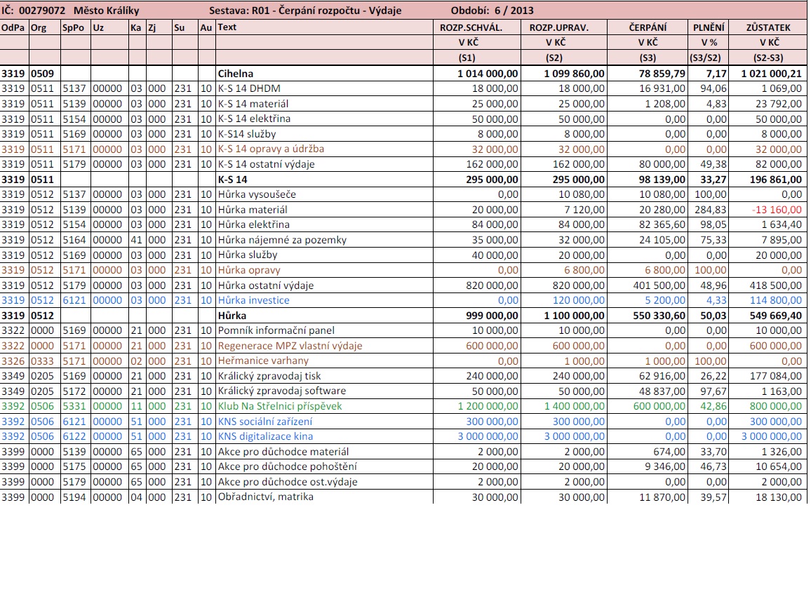This screenshot has width=811, height=599.
Task: Click 'Klub Na Střelnici příspěvek' green row text
Action: pyautogui.click(x=280, y=406)
